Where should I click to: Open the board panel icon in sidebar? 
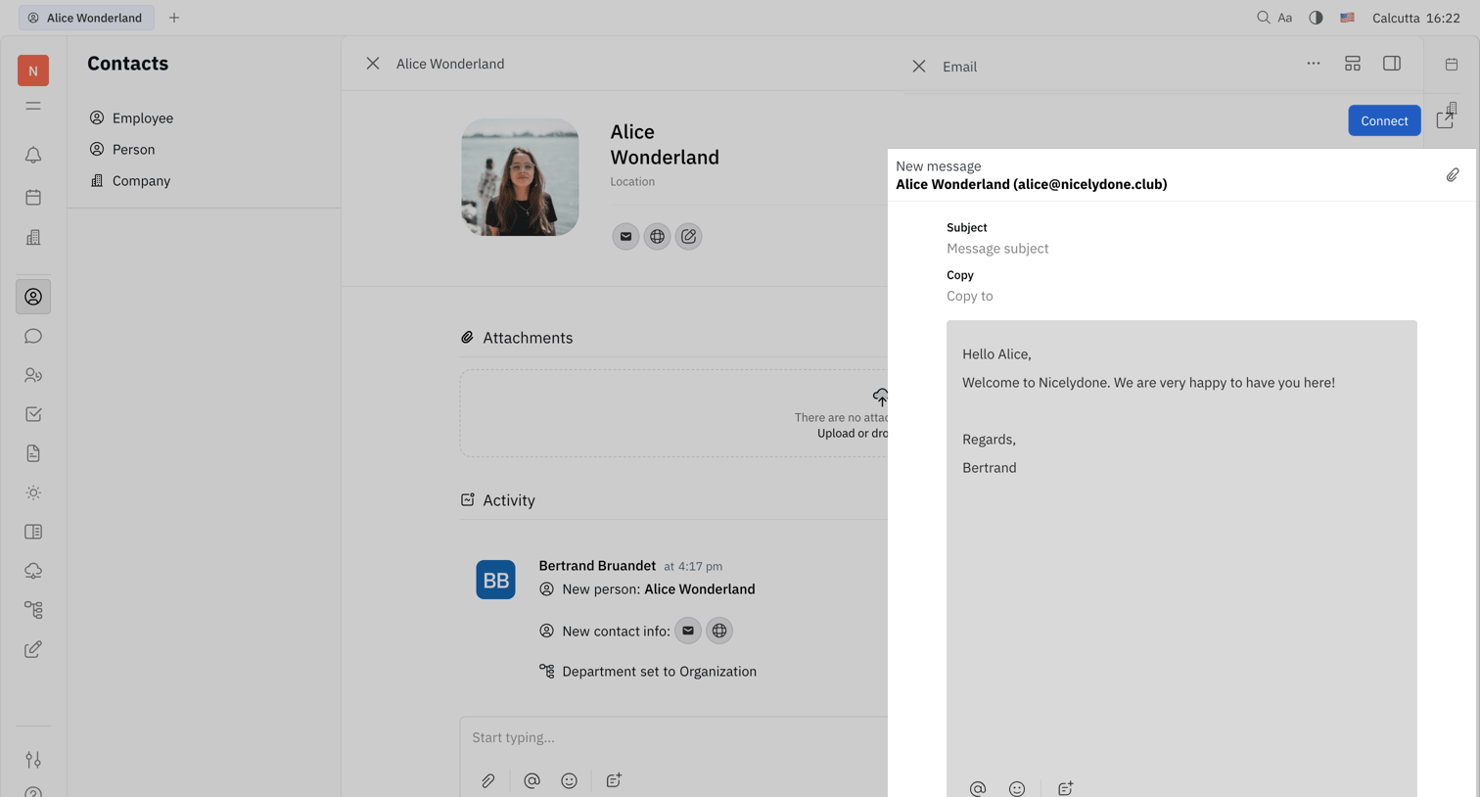[x=33, y=532]
